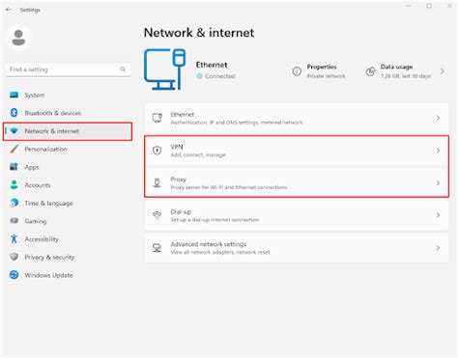Click the back arrow in Settings

9,10
